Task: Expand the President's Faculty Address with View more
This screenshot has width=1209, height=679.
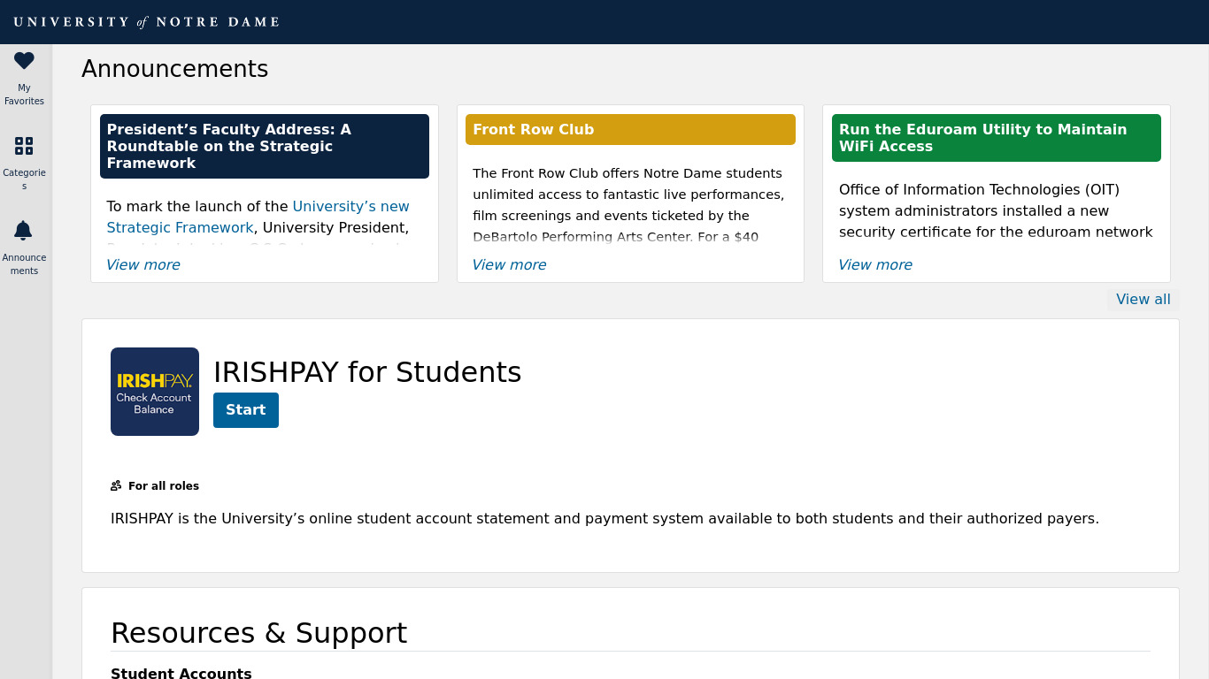Action: coord(143,265)
